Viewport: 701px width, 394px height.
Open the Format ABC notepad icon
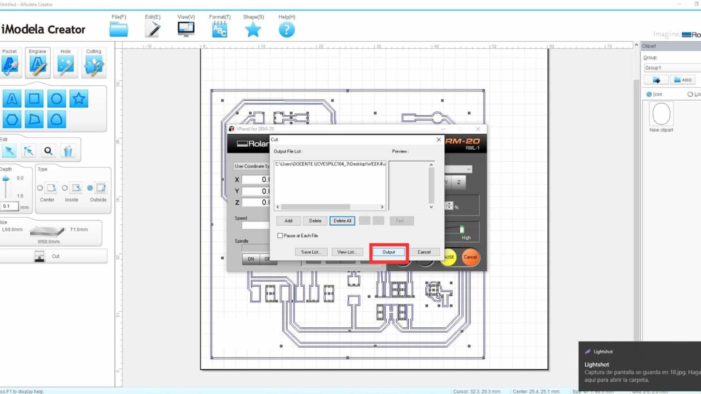pyautogui.click(x=220, y=30)
